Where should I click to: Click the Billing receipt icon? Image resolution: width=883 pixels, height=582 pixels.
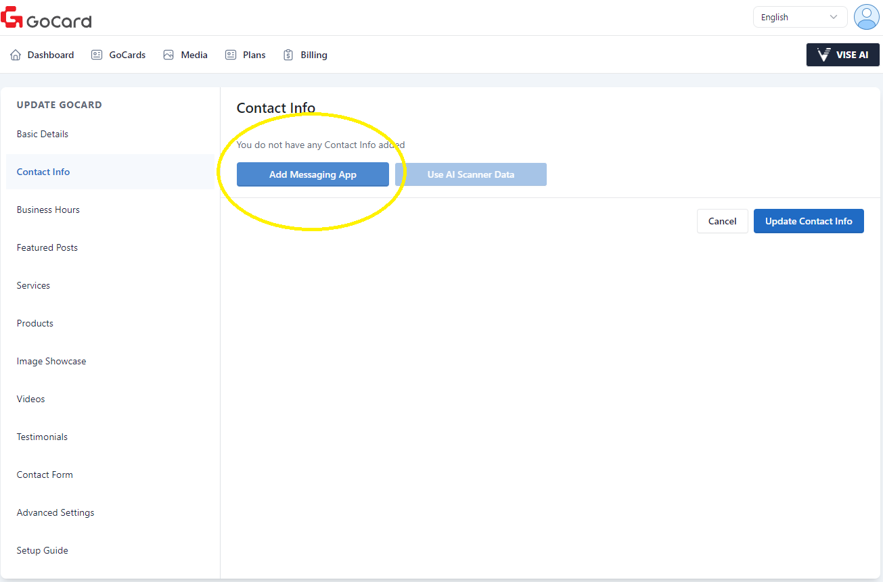(288, 55)
